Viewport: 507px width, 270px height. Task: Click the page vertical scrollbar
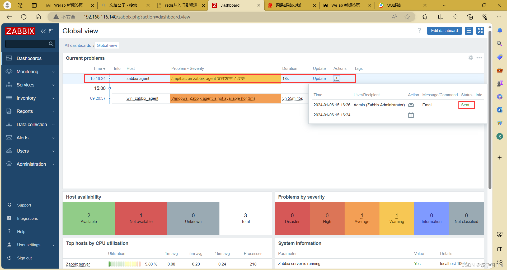490,110
